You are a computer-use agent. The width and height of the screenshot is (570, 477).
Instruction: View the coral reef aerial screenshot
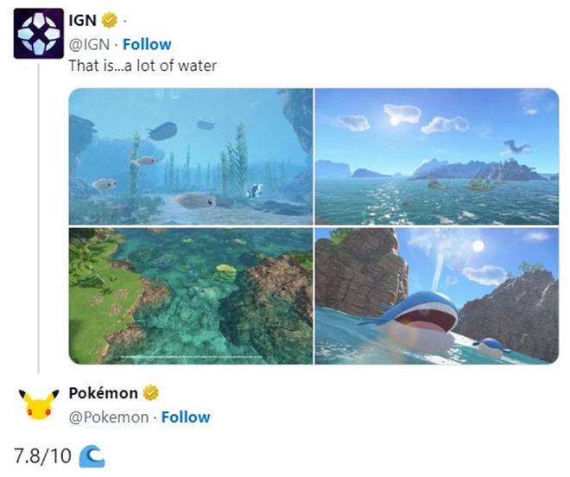coord(191,296)
